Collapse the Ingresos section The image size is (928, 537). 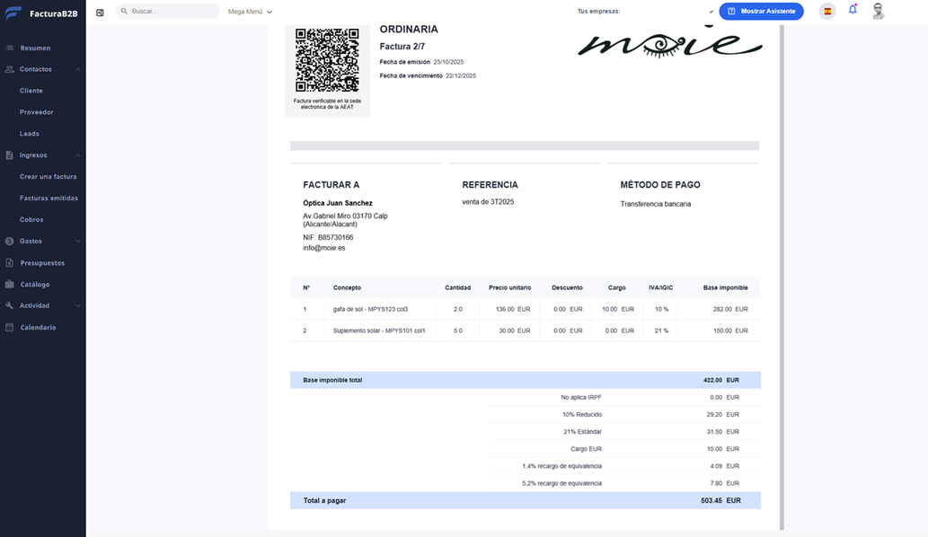[x=78, y=155]
